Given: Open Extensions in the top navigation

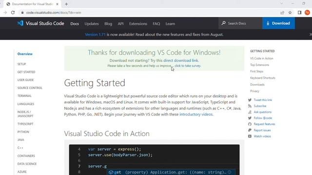Looking at the screenshot, I should (x=138, y=24).
